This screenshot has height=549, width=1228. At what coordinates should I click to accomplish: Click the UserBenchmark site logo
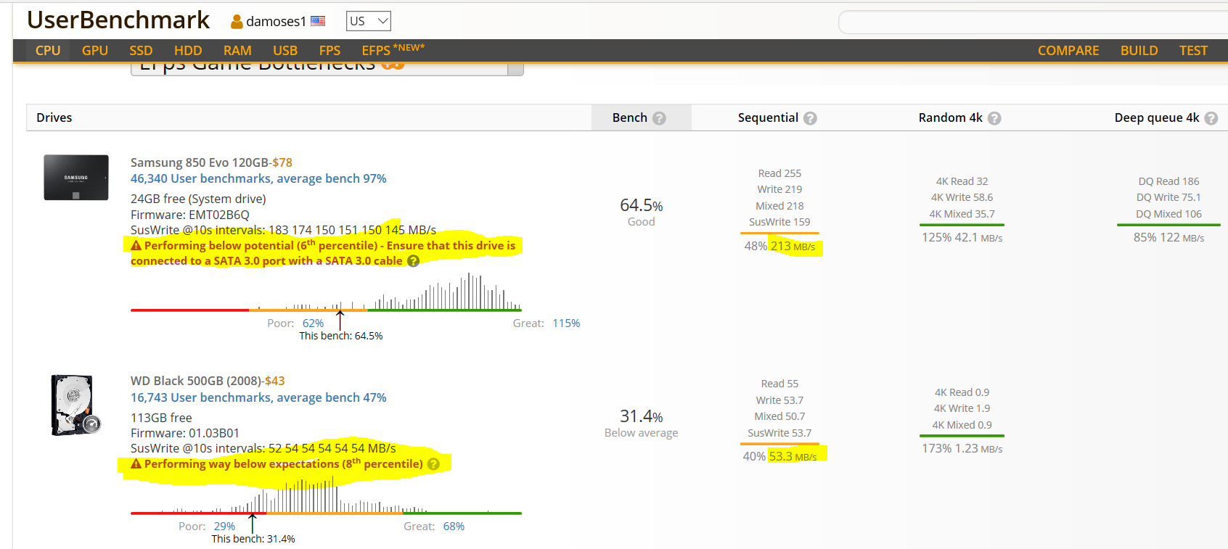118,20
